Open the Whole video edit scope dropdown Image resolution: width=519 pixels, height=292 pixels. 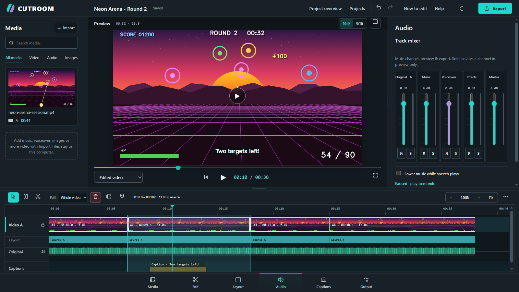(73, 198)
